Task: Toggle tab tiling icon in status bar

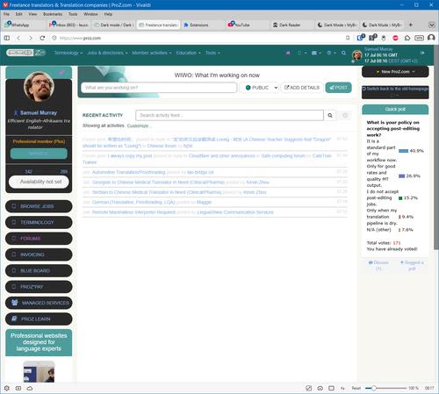Action: (x=331, y=388)
